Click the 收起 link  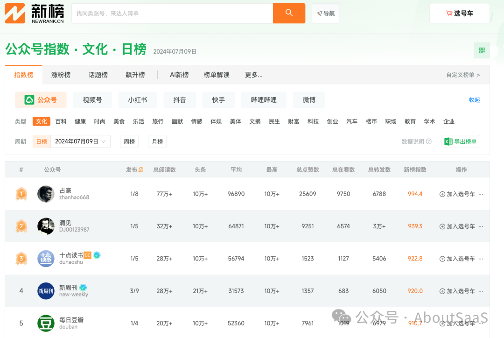(x=474, y=100)
